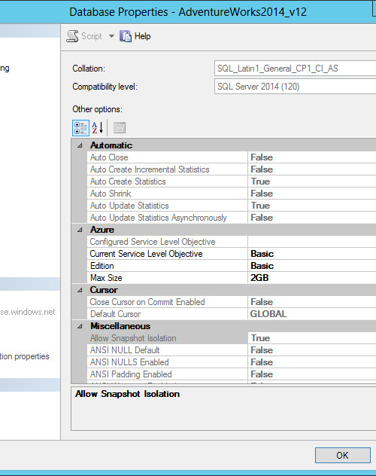This screenshot has height=476, width=376.
Task: Select Auto Create Incremental Statistics row
Action: (x=232, y=169)
